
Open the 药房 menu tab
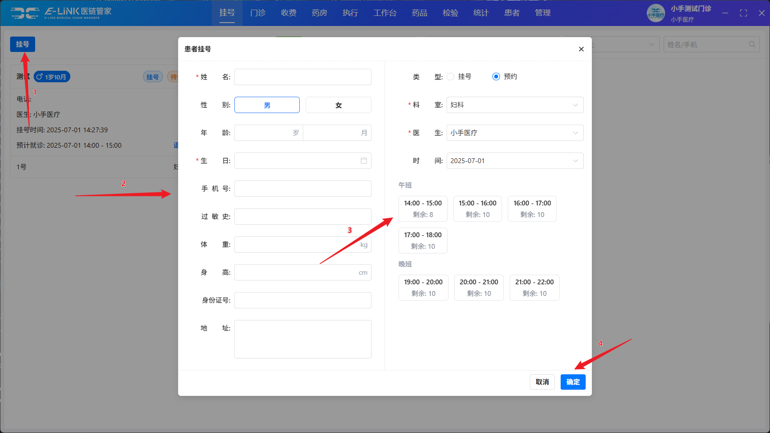[320, 13]
